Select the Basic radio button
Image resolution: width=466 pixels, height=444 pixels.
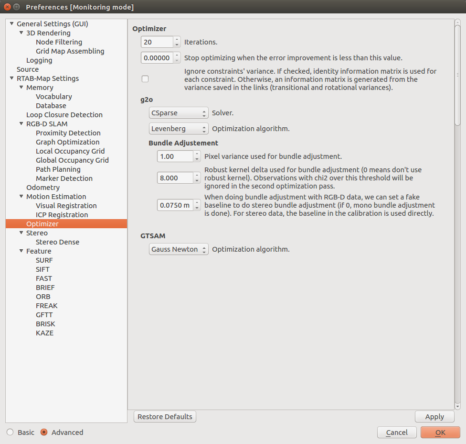[10, 432]
